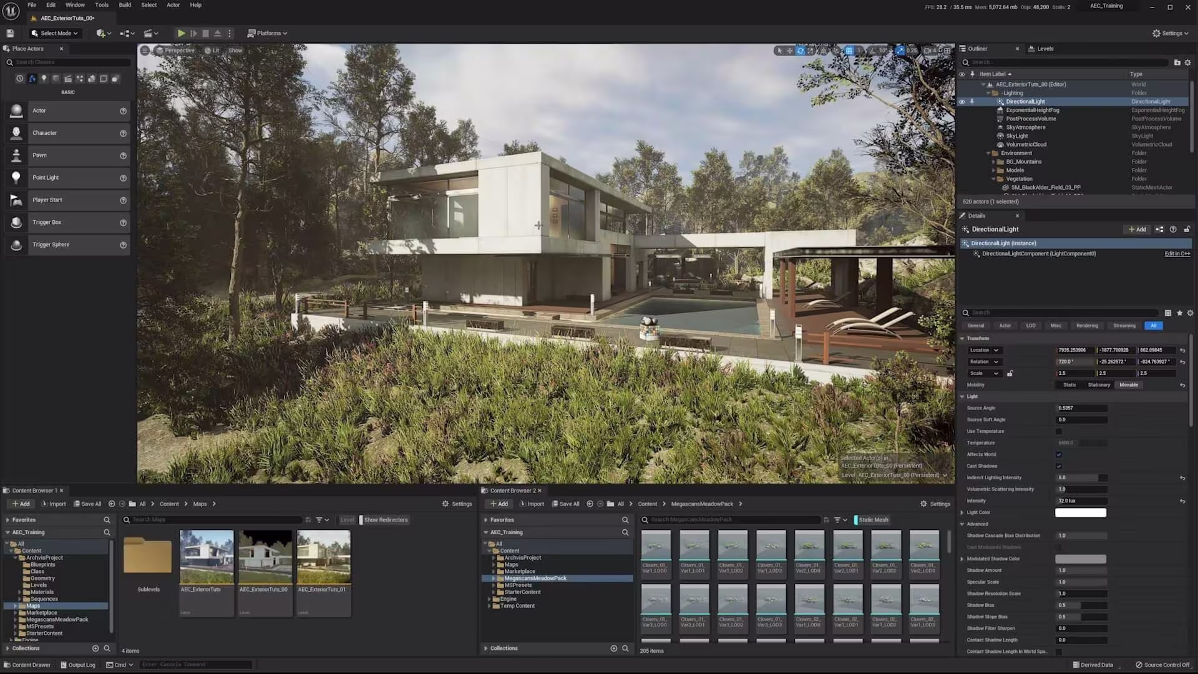1198x674 pixels.
Task: Enable the Use Temperature checkbox
Action: (x=1059, y=431)
